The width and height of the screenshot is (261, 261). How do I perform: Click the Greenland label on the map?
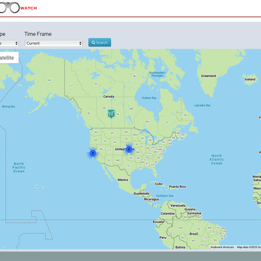pyautogui.click(x=208, y=76)
